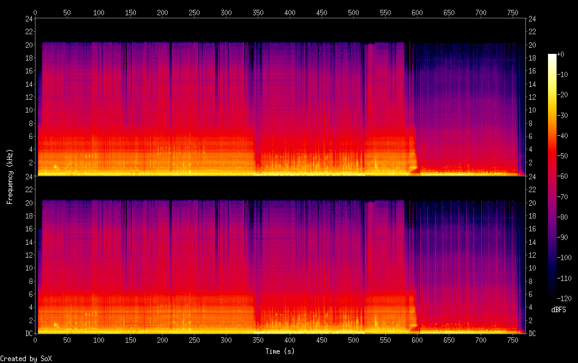578x363 pixels.
Task: Click the '750' tick on the bottom time axis
Action: [512, 340]
